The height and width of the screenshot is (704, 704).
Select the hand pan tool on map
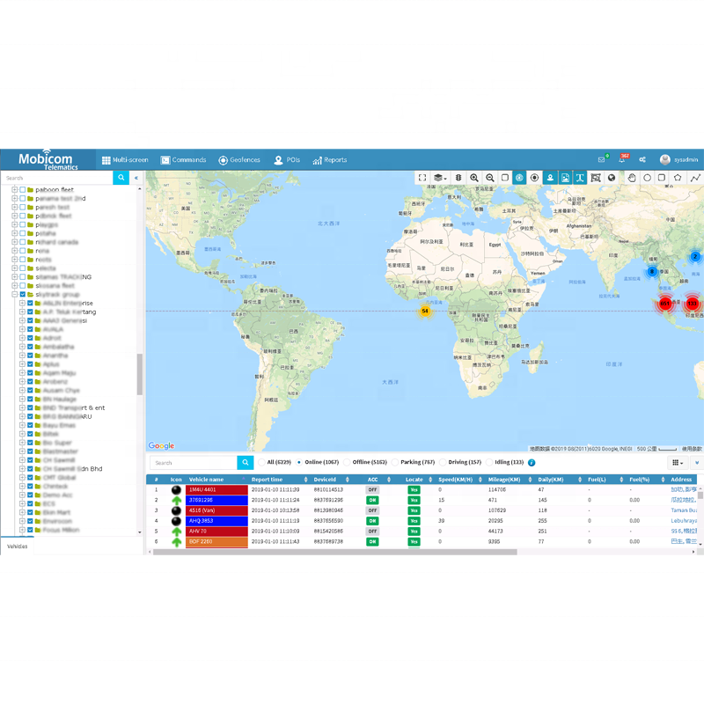[632, 178]
